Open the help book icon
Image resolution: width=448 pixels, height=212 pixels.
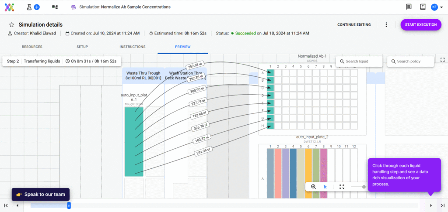click(422, 7)
